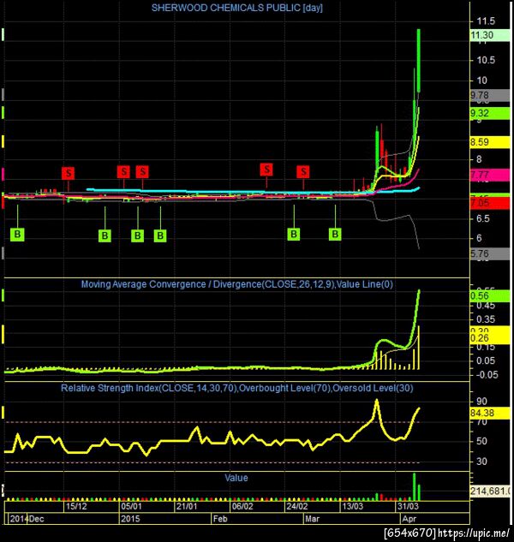Click the leftmost green B buy marker
514x542 pixels.
click(x=17, y=235)
